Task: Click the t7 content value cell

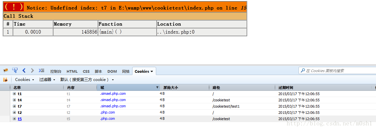Action: (x=68, y=106)
